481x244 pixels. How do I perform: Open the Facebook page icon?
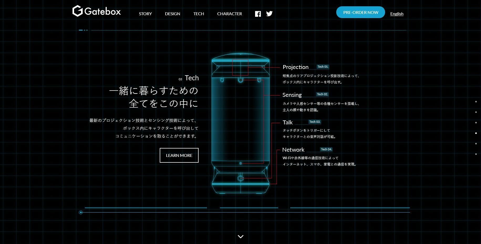258,14
